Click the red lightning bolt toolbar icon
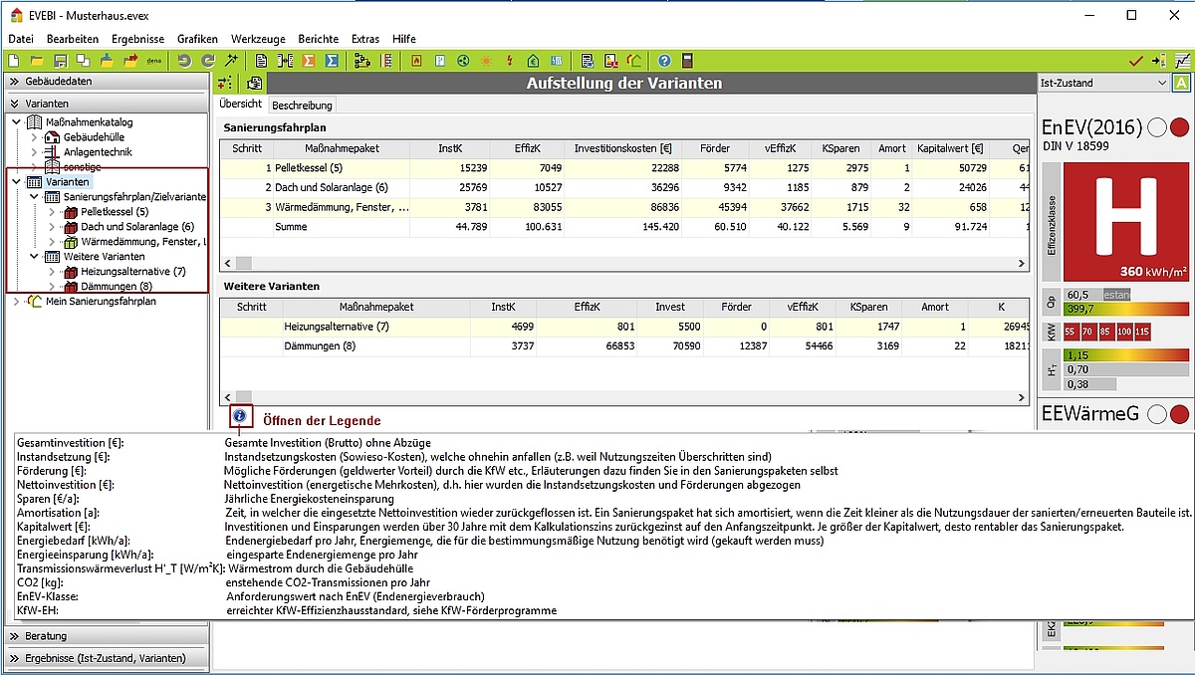Screen dimensions: 1195x675 pyautogui.click(x=510, y=61)
